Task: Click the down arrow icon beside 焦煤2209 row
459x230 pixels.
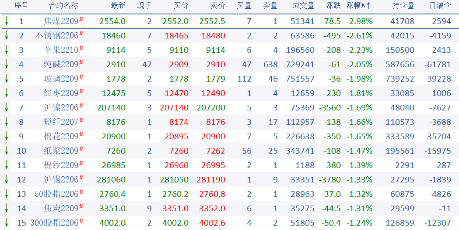Action: 7,21
